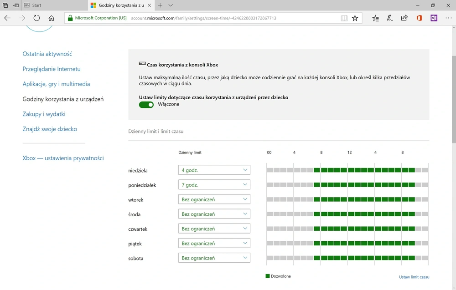This screenshot has width=456, height=290.
Task: Toggle Włączone screen time limit switch
Action: pos(146,105)
